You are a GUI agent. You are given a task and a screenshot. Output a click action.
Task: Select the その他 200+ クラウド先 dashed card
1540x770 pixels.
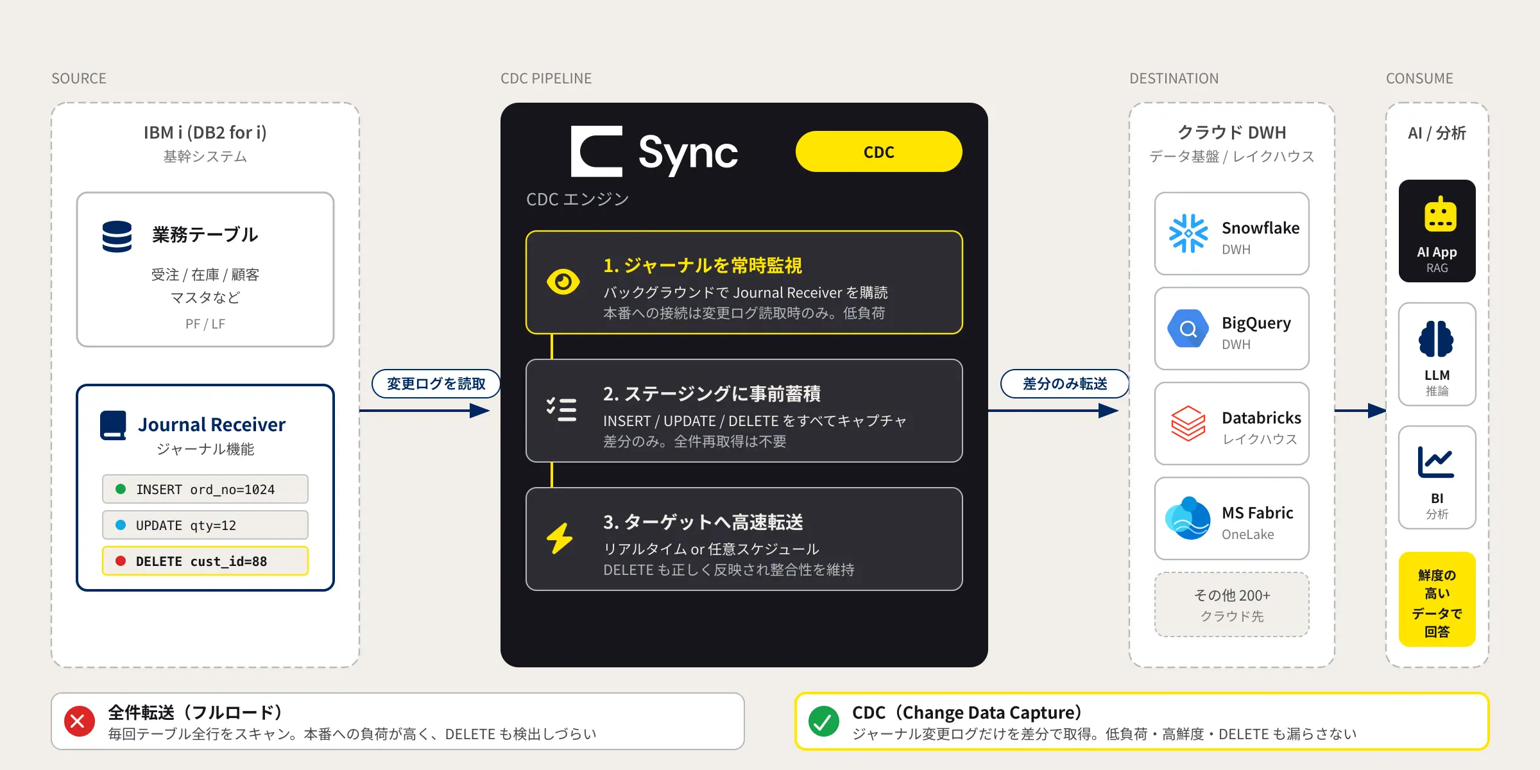[x=1232, y=604]
